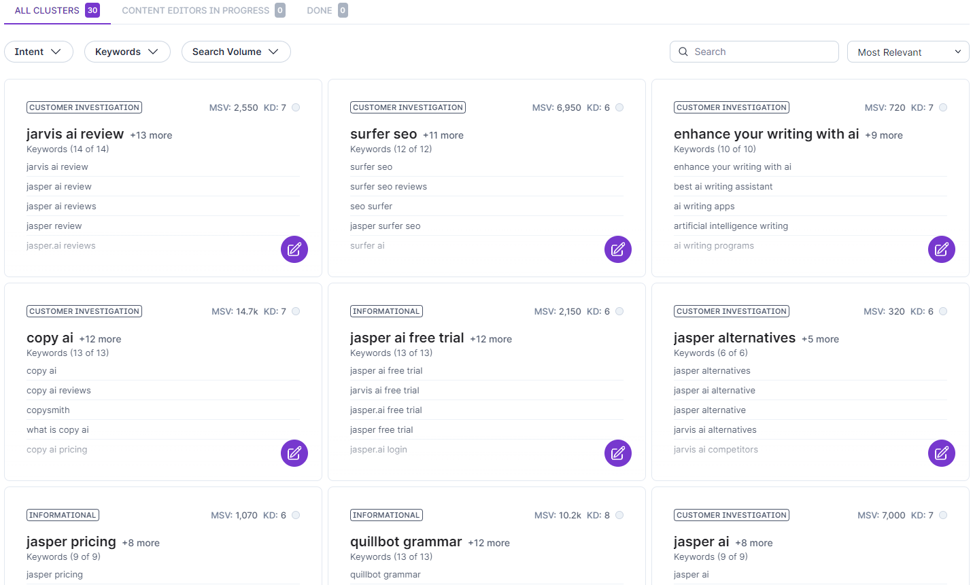973x585 pixels.
Task: Select the quillbot grammar cluster circle
Action: pos(619,515)
